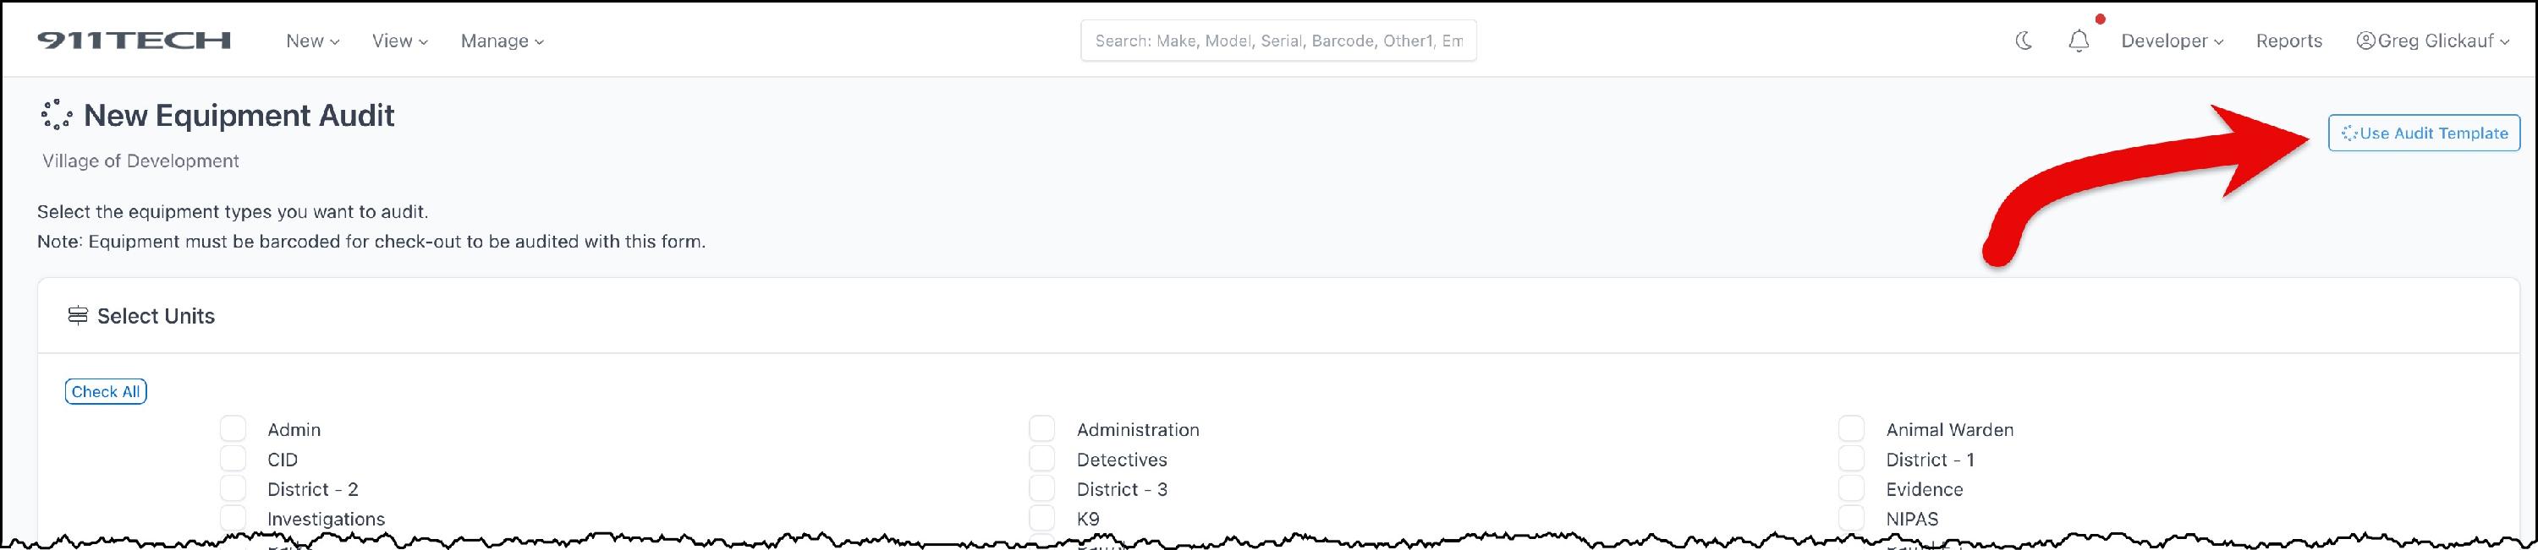Open the View dropdown menu
Viewport: 2538px width, 550px height.
tap(399, 41)
